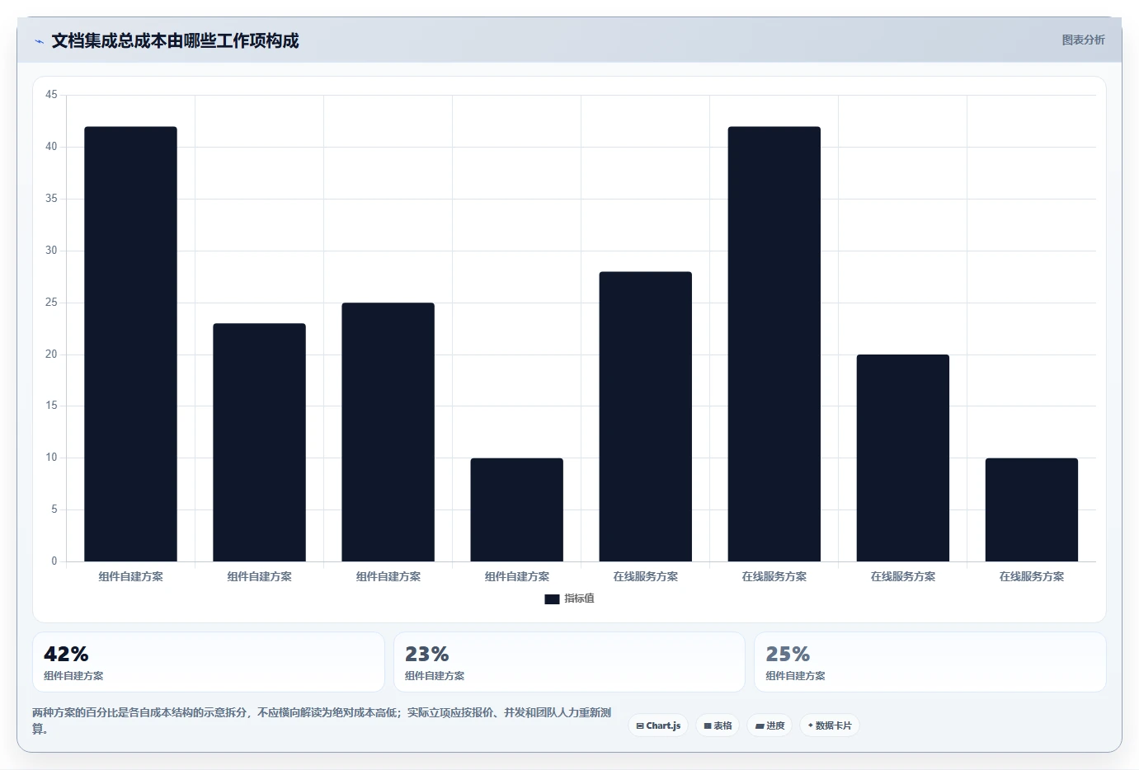This screenshot has width=1139, height=770.
Task: Click the 组件自建方案 bar with value 25
Action: 388,432
